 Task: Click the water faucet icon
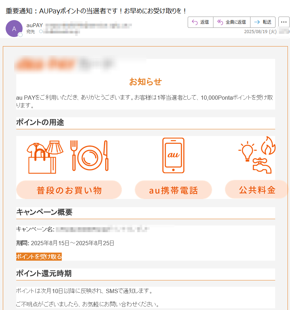pyautogui.click(x=262, y=166)
